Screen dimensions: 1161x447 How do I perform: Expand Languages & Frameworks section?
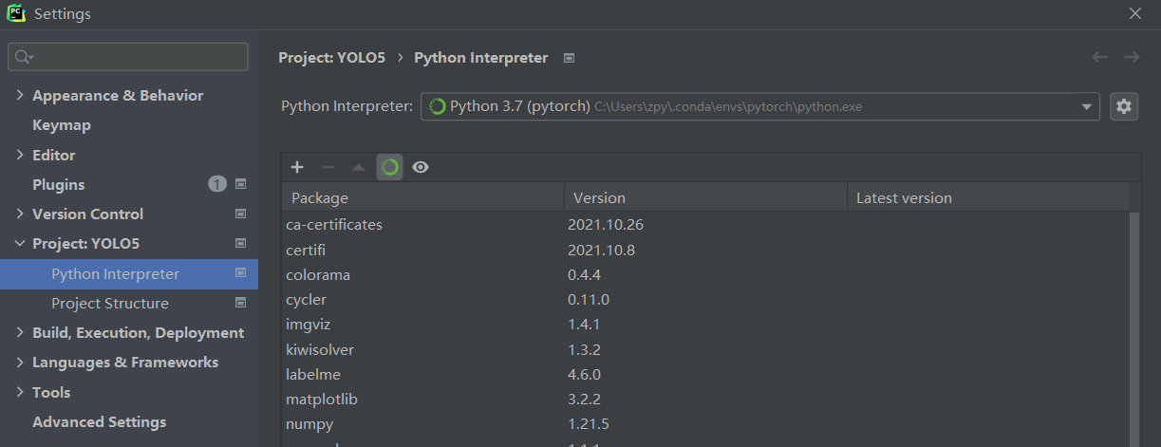(21, 363)
